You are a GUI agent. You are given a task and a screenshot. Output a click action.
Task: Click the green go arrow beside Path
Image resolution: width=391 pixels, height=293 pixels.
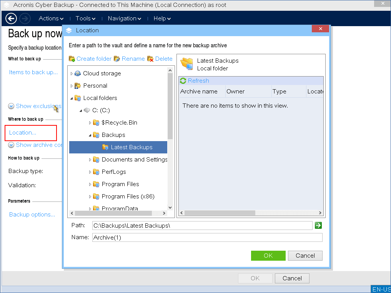(x=318, y=226)
